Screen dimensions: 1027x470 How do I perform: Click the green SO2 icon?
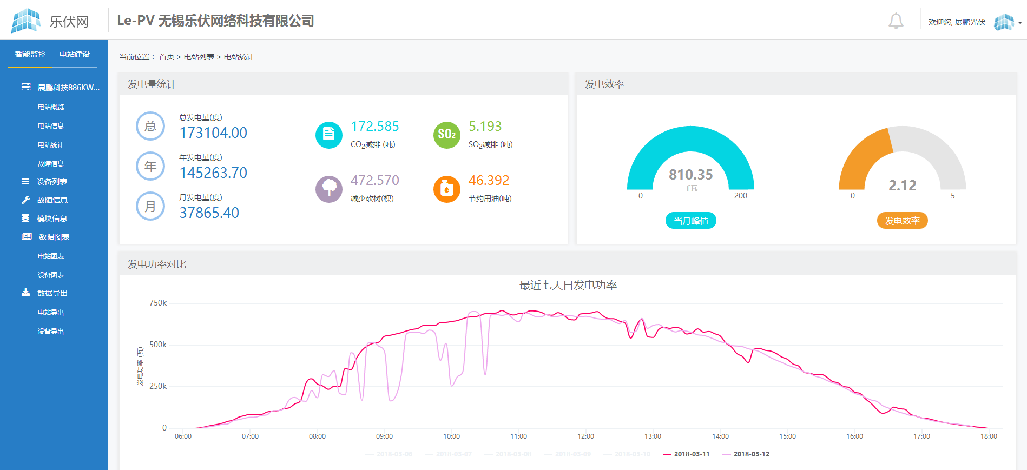[446, 135]
